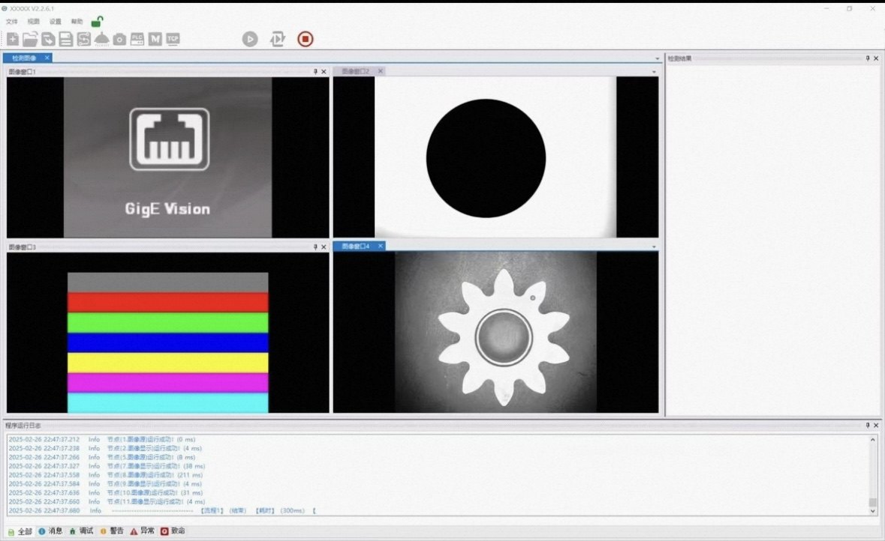Click the bell-dome shaped toolbar icon

click(101, 39)
